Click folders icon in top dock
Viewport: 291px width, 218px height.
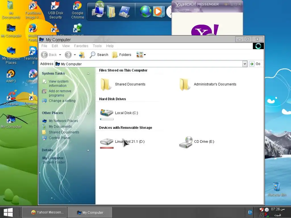click(111, 11)
